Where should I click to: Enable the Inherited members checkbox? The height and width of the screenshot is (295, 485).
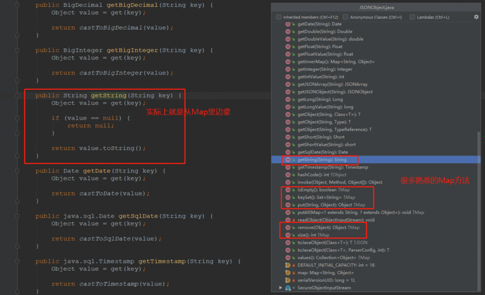coord(277,16)
